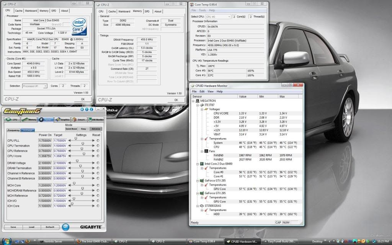Click the round blue Set button
Viewport: 392px width, 245px height.
click(x=65, y=227)
